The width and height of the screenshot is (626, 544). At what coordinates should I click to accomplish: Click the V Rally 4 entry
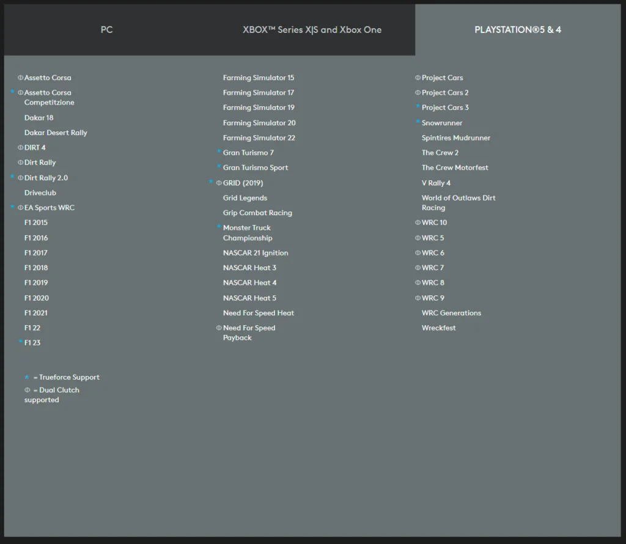pyautogui.click(x=436, y=183)
